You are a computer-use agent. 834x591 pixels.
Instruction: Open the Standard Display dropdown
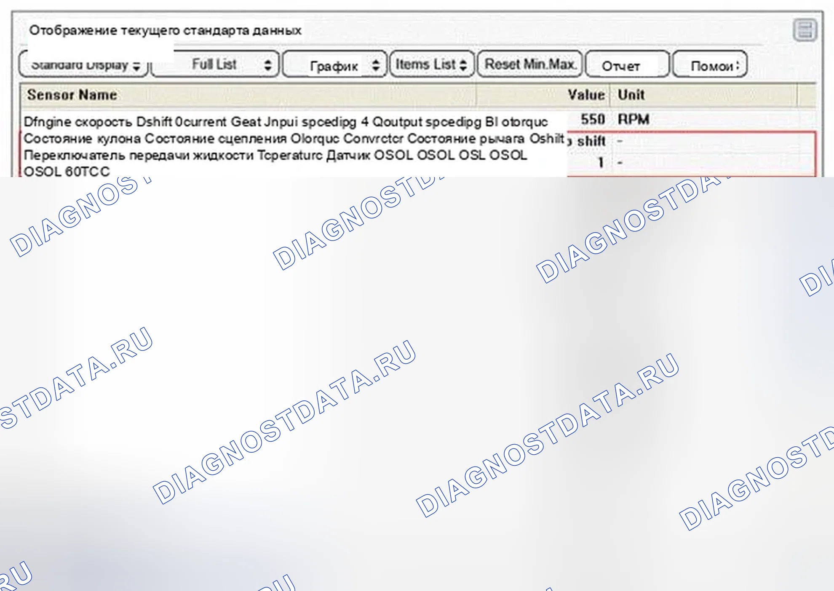[x=84, y=65]
